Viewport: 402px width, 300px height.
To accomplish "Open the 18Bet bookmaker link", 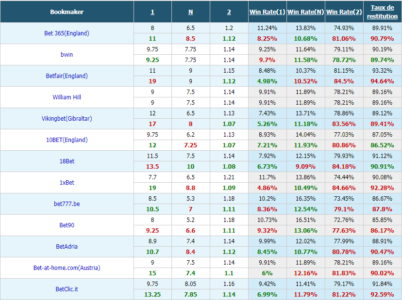I will pyautogui.click(x=67, y=161).
